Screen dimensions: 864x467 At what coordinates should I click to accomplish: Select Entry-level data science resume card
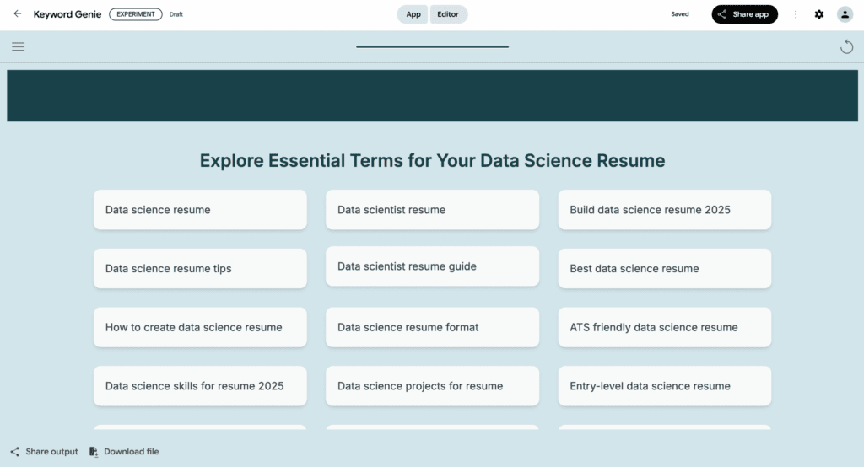pyautogui.click(x=664, y=386)
